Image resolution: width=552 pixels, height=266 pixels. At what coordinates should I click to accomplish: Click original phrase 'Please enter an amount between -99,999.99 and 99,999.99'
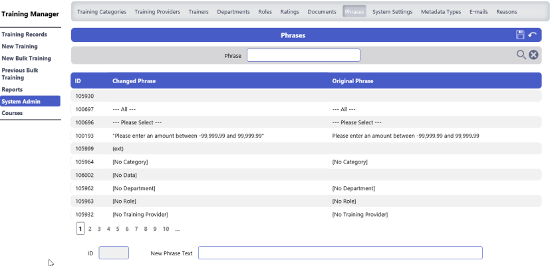pos(406,136)
